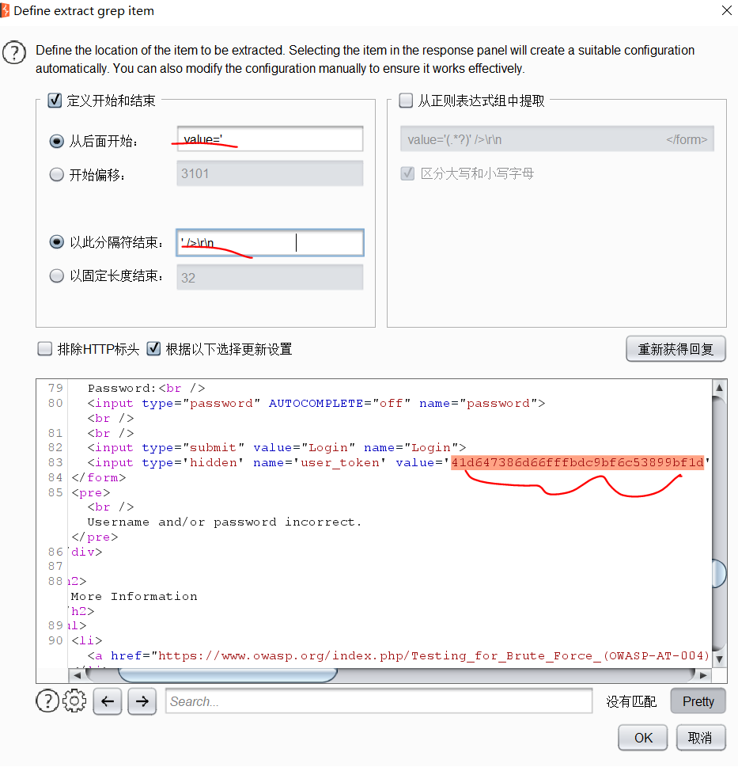Click the </form> tag on line 84
Viewport: 738px width, 767px height.
[99, 477]
